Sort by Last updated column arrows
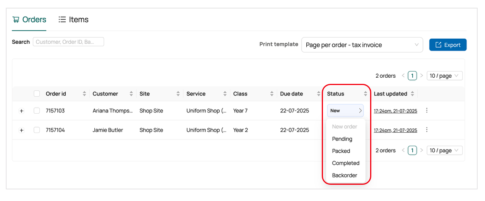Image resolution: width=485 pixels, height=201 pixels. tap(412, 94)
